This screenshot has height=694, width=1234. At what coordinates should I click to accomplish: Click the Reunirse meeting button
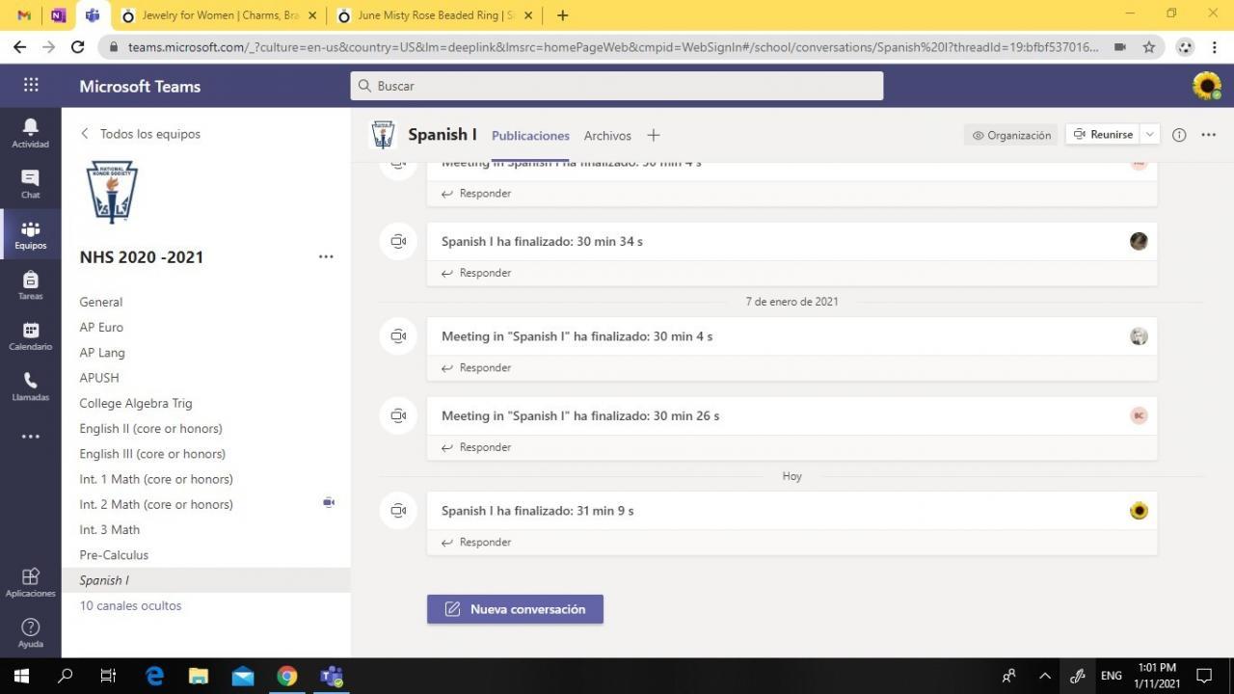coord(1103,135)
